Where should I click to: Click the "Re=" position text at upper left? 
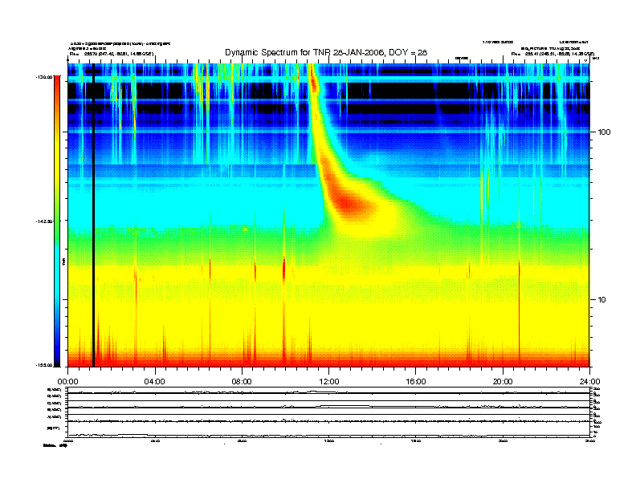112,54
